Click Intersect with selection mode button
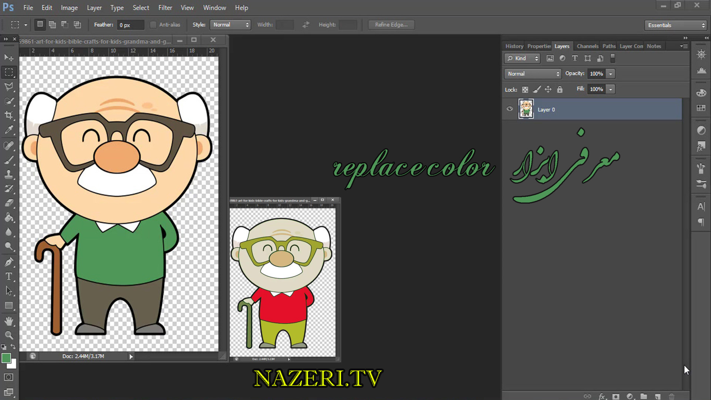This screenshot has width=711, height=400. (77, 25)
